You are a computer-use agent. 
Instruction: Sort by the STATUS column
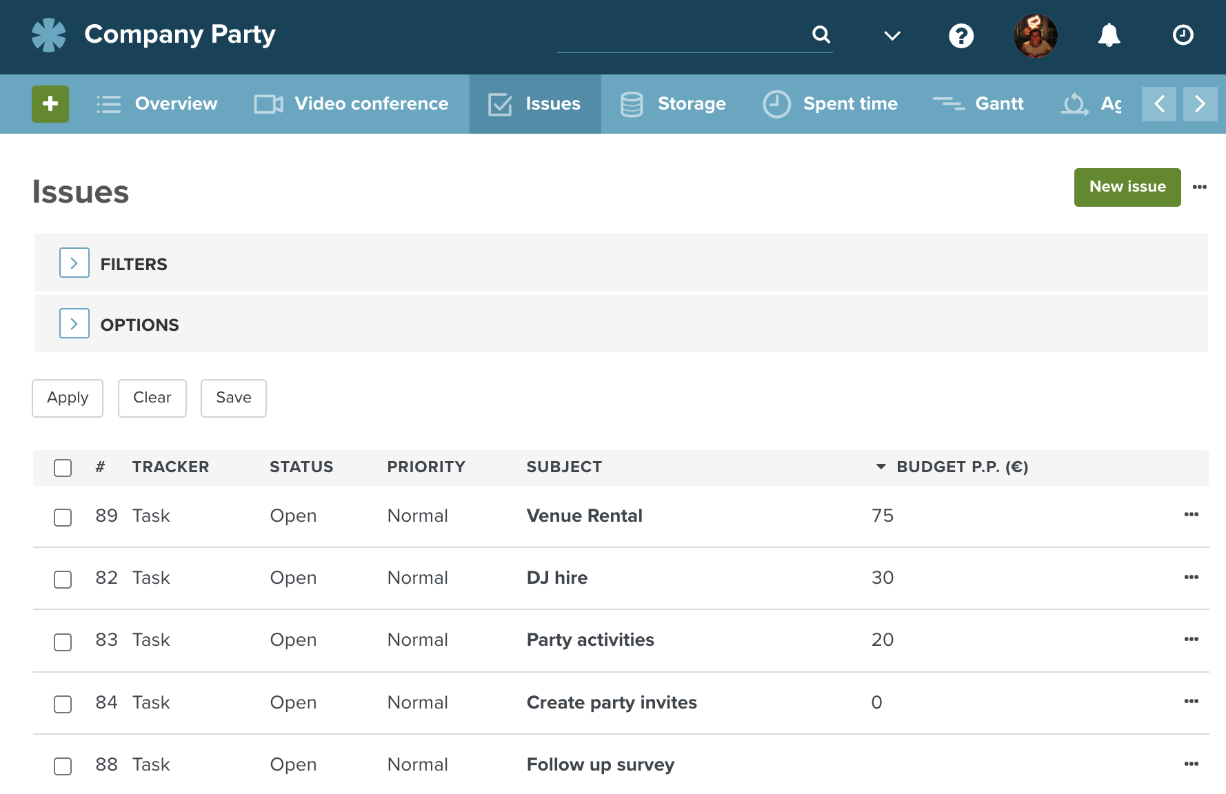301,467
